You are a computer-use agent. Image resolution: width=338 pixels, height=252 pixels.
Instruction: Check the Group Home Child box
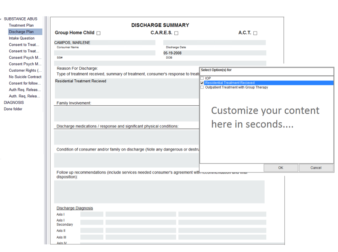[x=98, y=33]
